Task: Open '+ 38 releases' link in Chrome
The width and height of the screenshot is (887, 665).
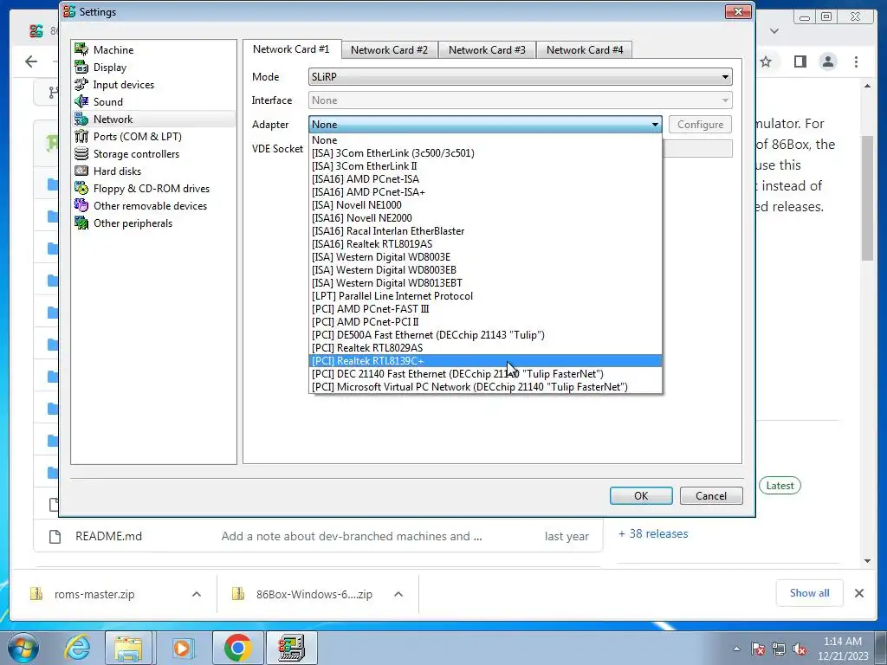Action: click(x=653, y=533)
